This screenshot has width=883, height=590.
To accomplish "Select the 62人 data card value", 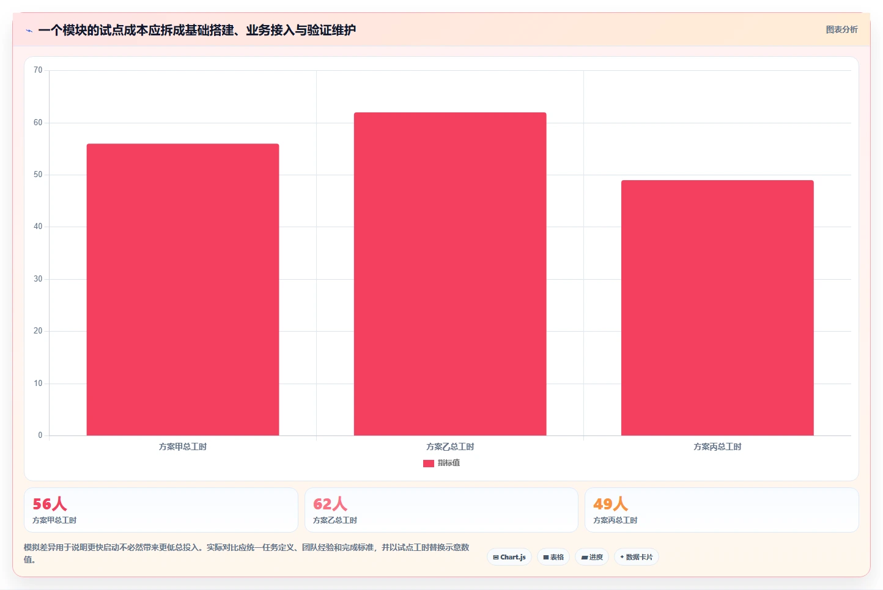I will coord(330,504).
